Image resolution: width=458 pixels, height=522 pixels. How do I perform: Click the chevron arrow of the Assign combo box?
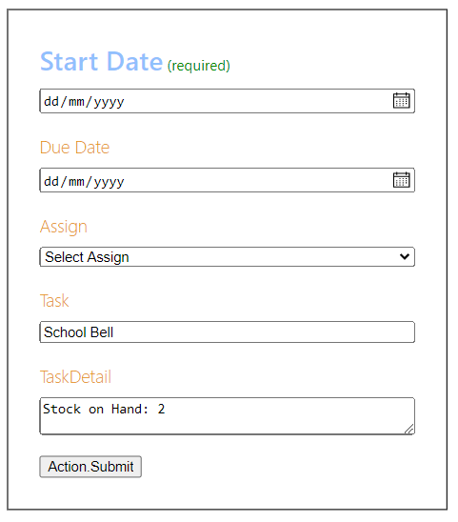(x=405, y=256)
